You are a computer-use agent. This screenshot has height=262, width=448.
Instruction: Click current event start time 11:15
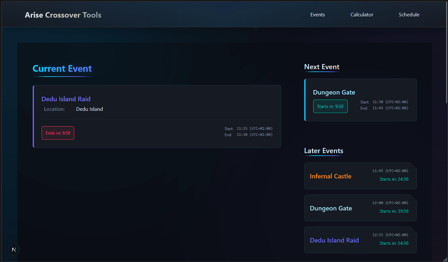242,128
